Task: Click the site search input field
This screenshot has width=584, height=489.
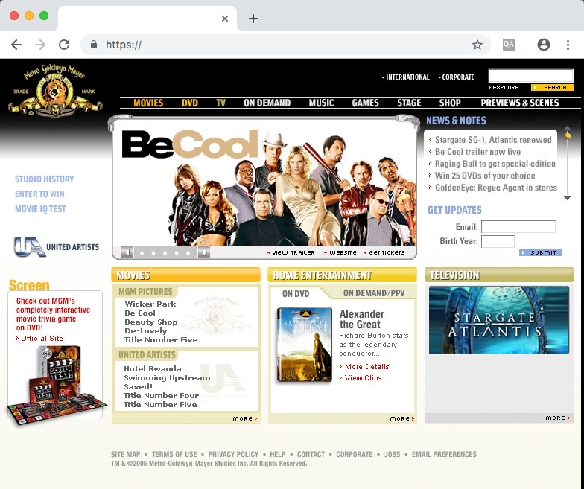Action: point(530,76)
